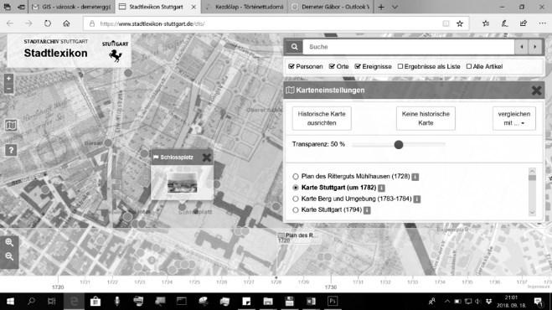Screen dimensions: 552x310
Task: Open Photoshop from the taskbar
Action: (333, 301)
